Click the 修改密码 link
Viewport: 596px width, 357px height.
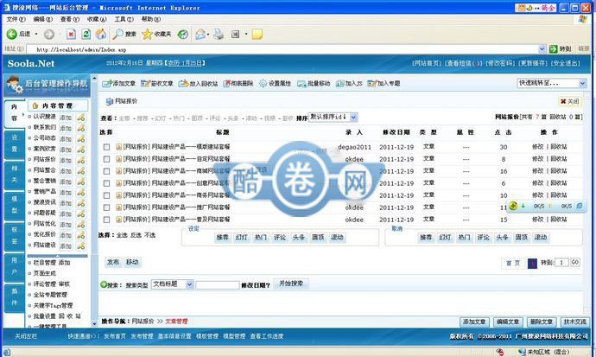point(500,63)
